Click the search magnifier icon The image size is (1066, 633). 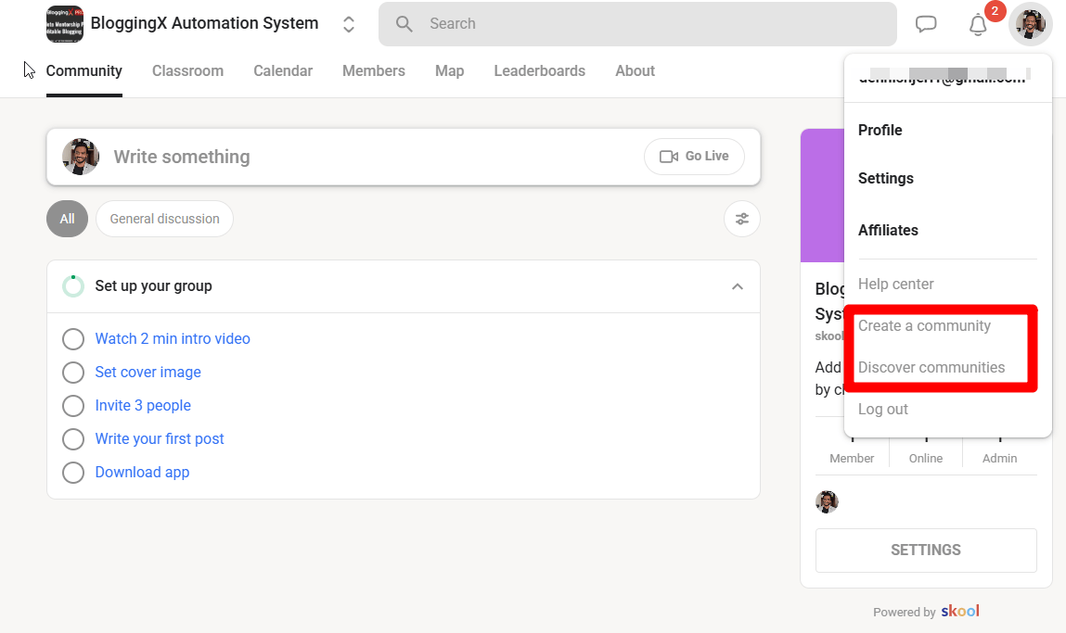404,24
